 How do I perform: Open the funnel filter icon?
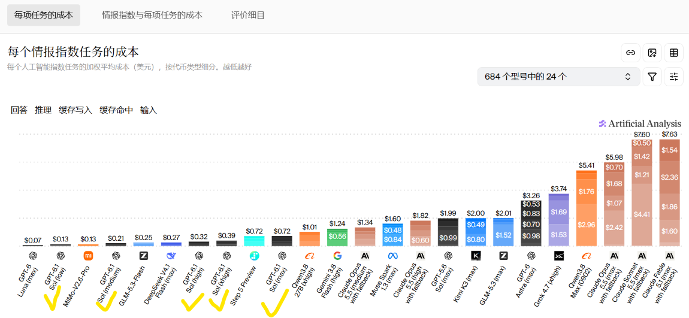tap(652, 77)
